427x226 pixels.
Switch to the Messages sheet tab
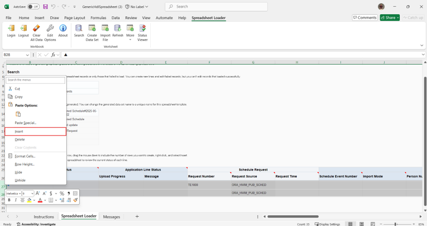(112, 217)
